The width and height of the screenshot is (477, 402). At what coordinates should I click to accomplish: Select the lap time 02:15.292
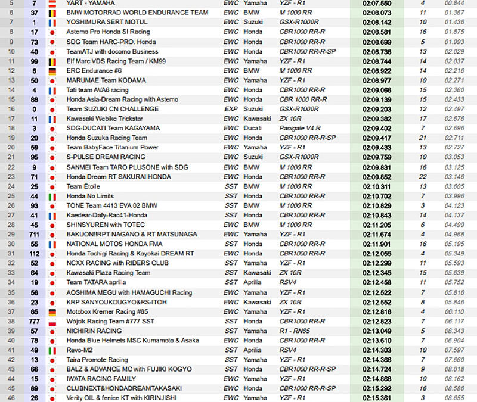[377, 389]
